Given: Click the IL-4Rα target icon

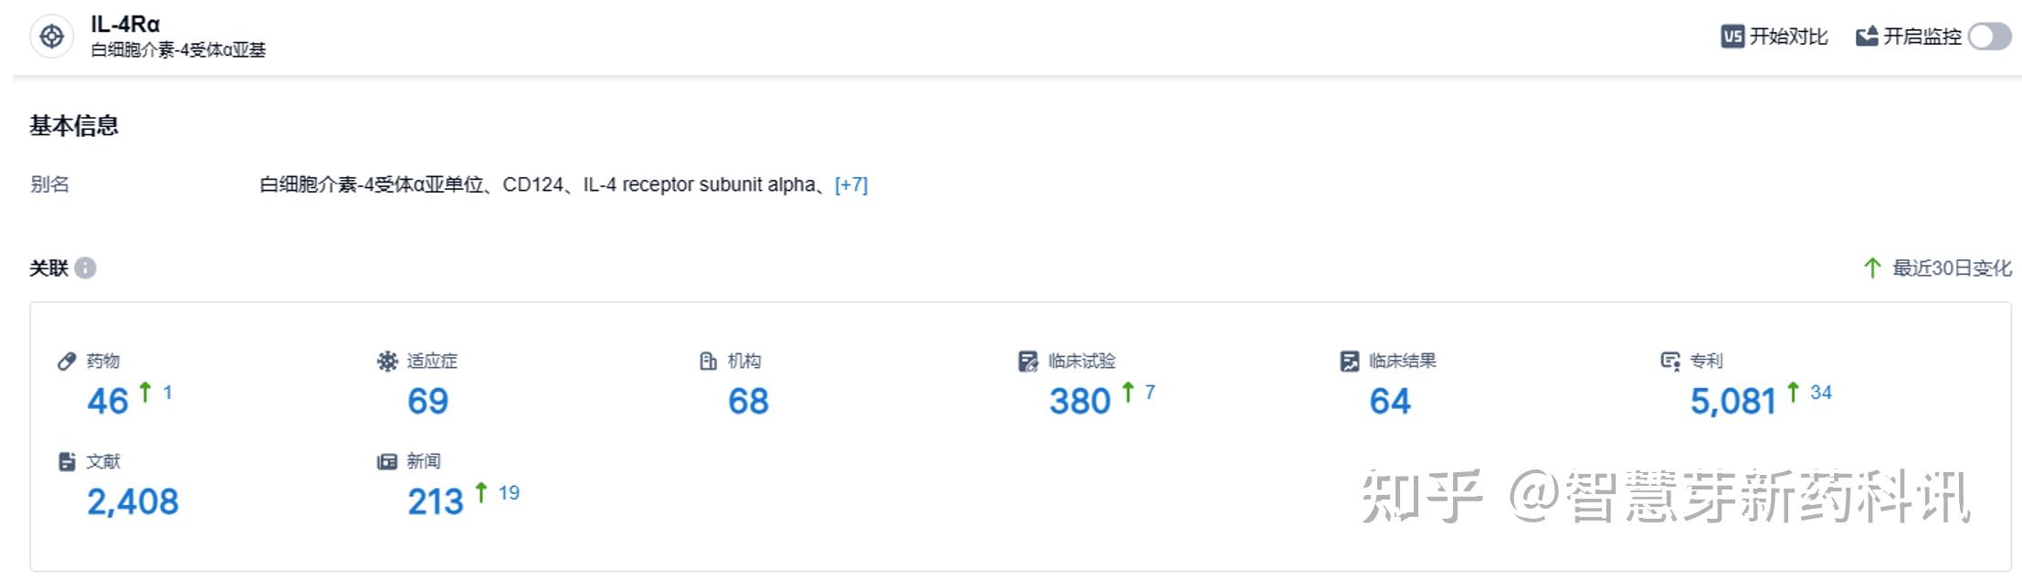Looking at the screenshot, I should point(52,37).
